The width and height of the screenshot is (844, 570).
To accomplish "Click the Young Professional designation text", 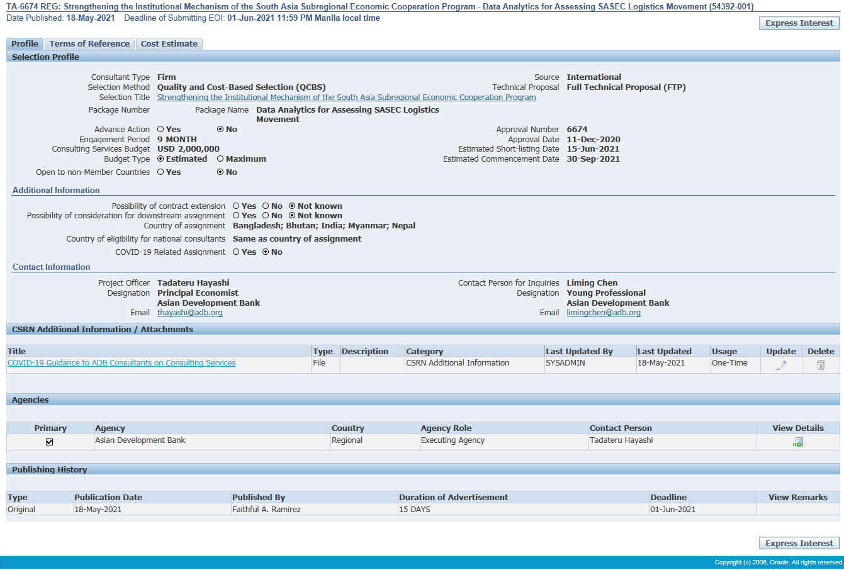I will pos(606,293).
